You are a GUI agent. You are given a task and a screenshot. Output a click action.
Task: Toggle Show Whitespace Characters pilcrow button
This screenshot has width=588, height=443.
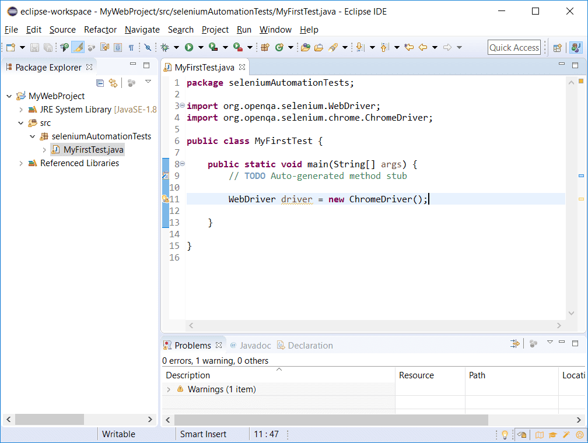(x=131, y=47)
